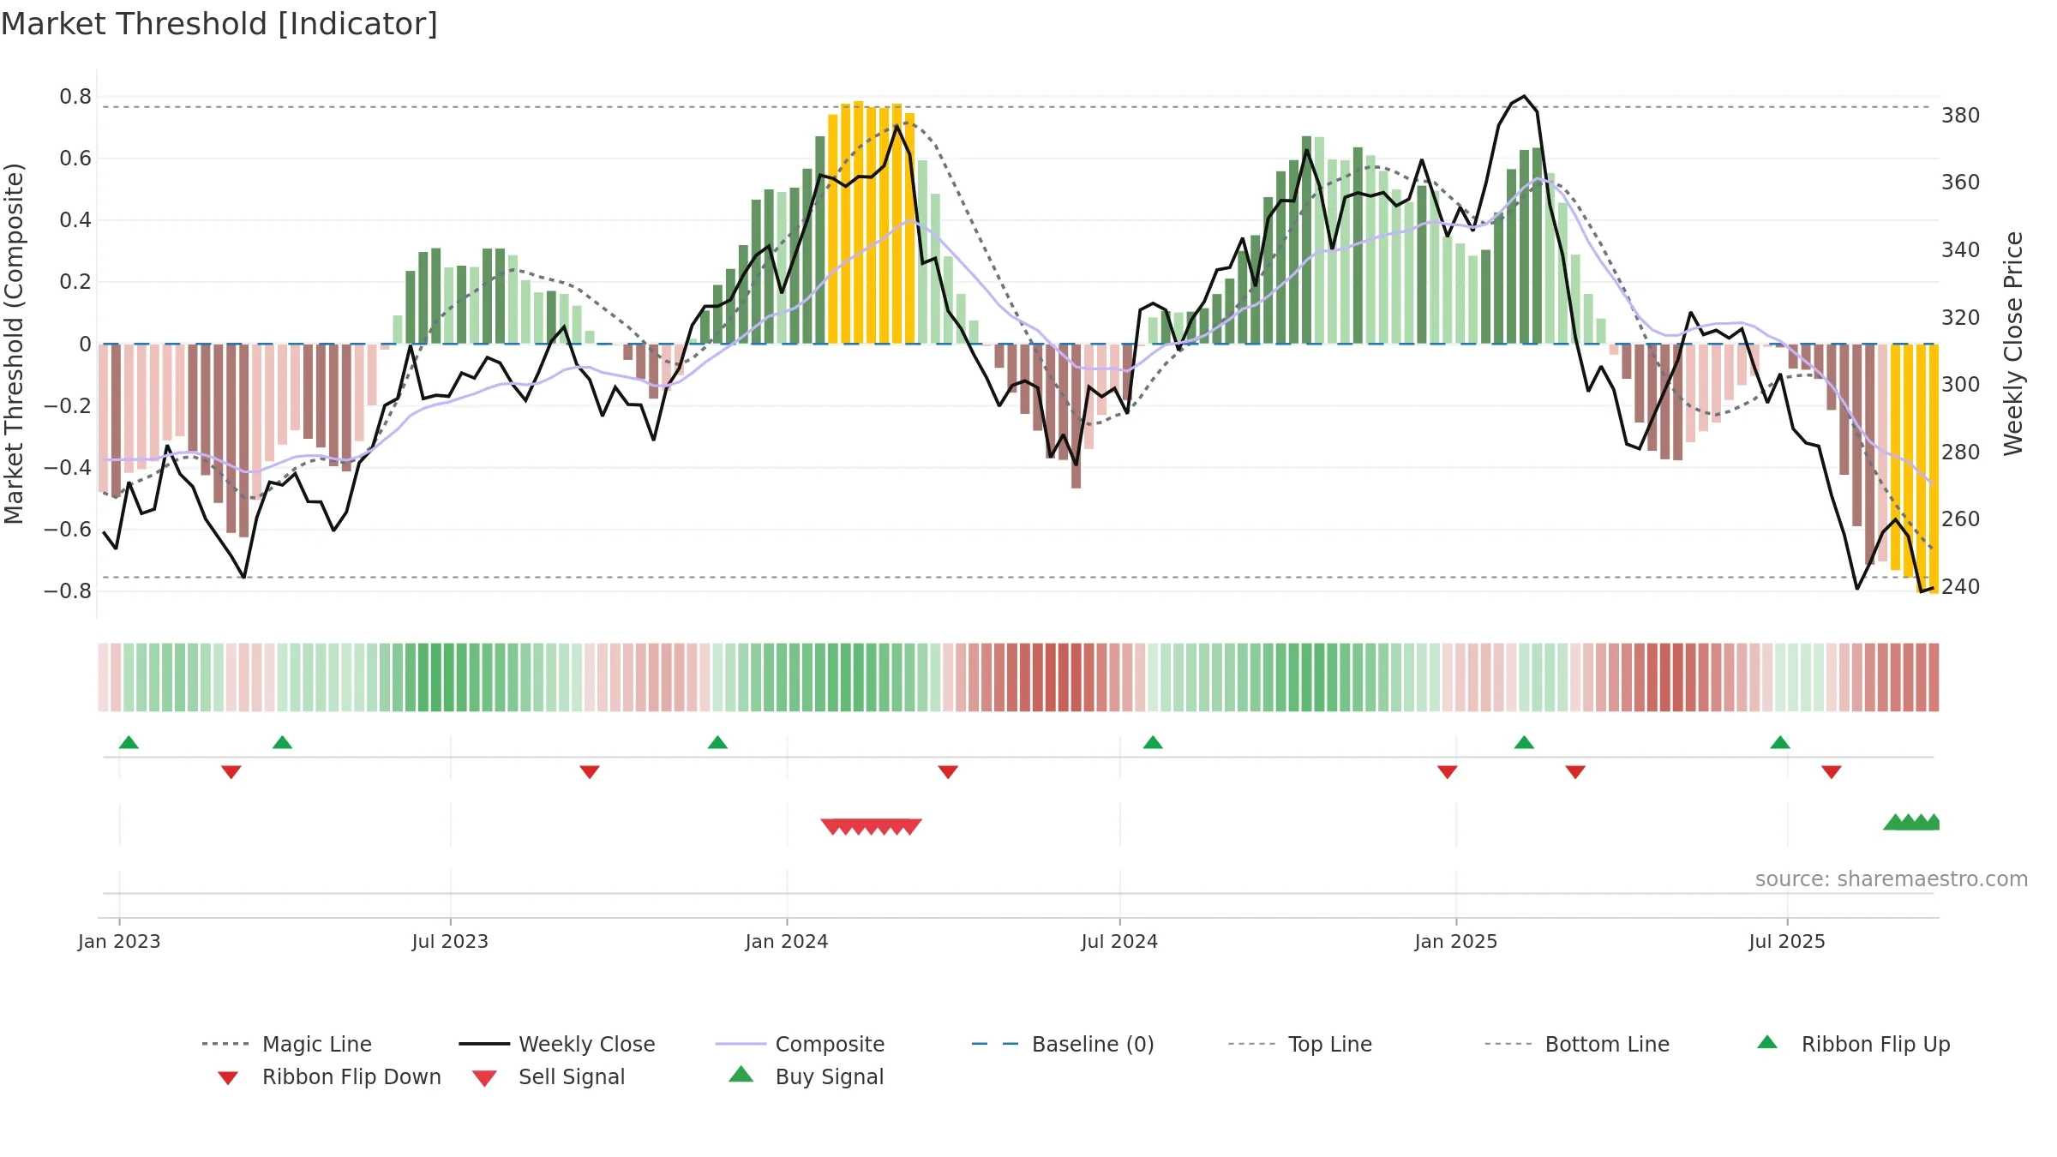Click the Market Threshold [Indicator] title

[x=219, y=24]
